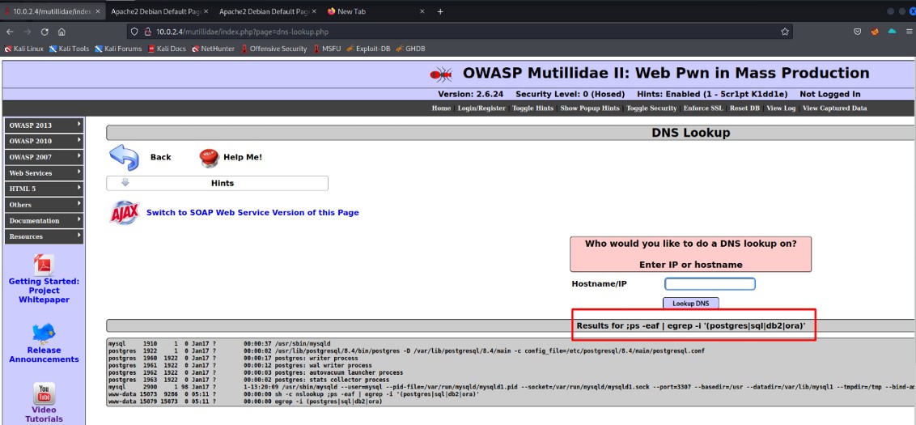Expand the Resources menu
Screen dimensions: 916x425
[44, 236]
